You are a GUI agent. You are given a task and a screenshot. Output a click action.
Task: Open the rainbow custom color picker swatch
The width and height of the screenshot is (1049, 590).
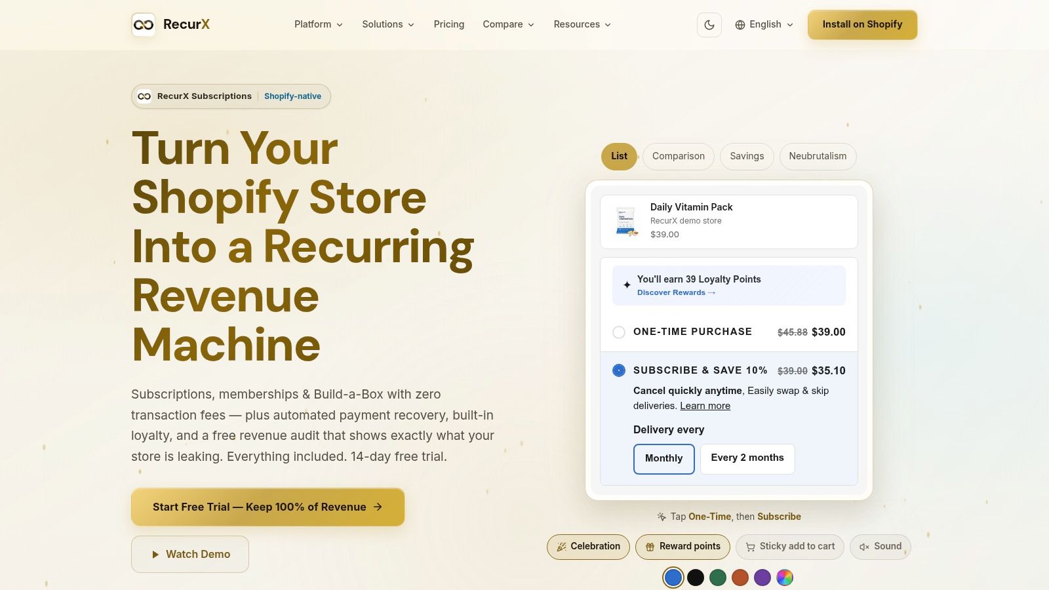click(785, 578)
